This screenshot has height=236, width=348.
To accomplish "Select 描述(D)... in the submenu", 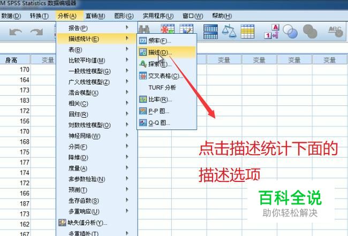I will point(167,52).
